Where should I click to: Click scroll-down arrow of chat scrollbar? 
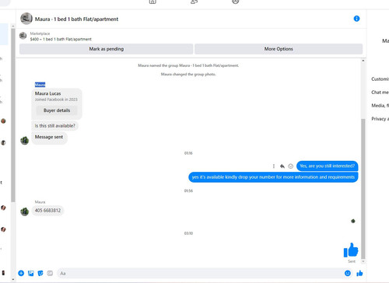(363, 261)
